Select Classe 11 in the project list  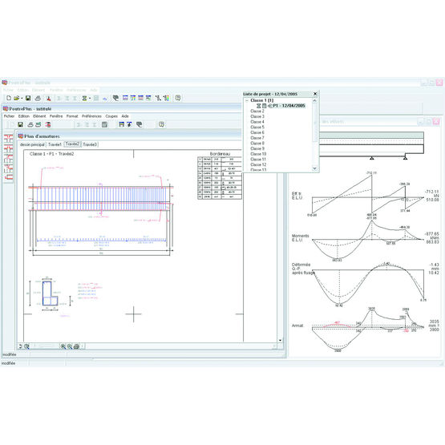258,160
